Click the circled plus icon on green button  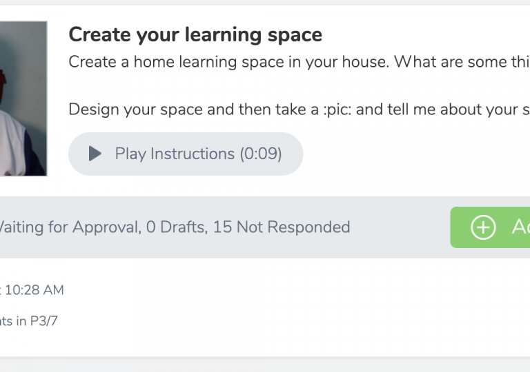483,227
